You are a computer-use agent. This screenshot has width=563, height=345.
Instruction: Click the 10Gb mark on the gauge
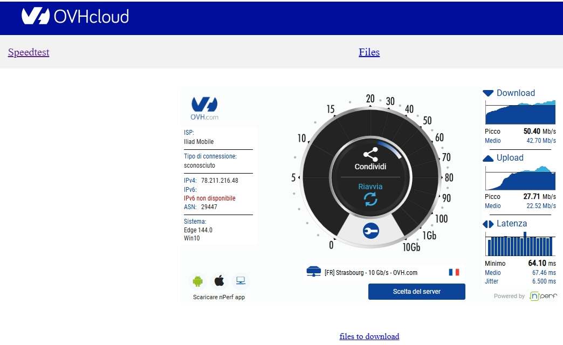click(x=411, y=247)
